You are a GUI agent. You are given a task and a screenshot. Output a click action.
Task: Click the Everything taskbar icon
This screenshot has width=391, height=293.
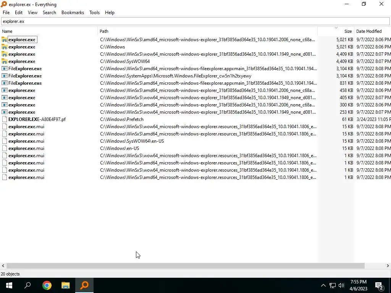[x=84, y=285]
